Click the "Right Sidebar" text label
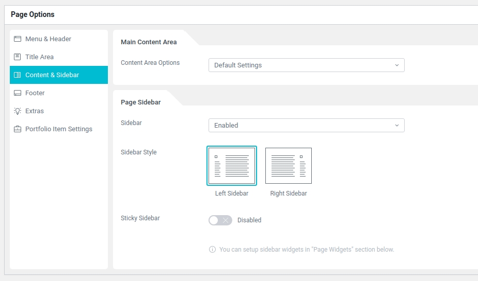 click(x=289, y=194)
